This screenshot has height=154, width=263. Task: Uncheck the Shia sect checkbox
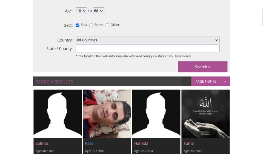[x=78, y=25]
